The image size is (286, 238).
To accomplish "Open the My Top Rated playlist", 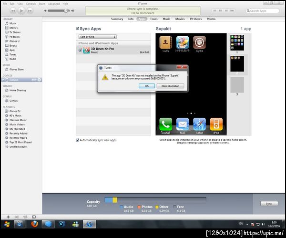I will pyautogui.click(x=17, y=129).
